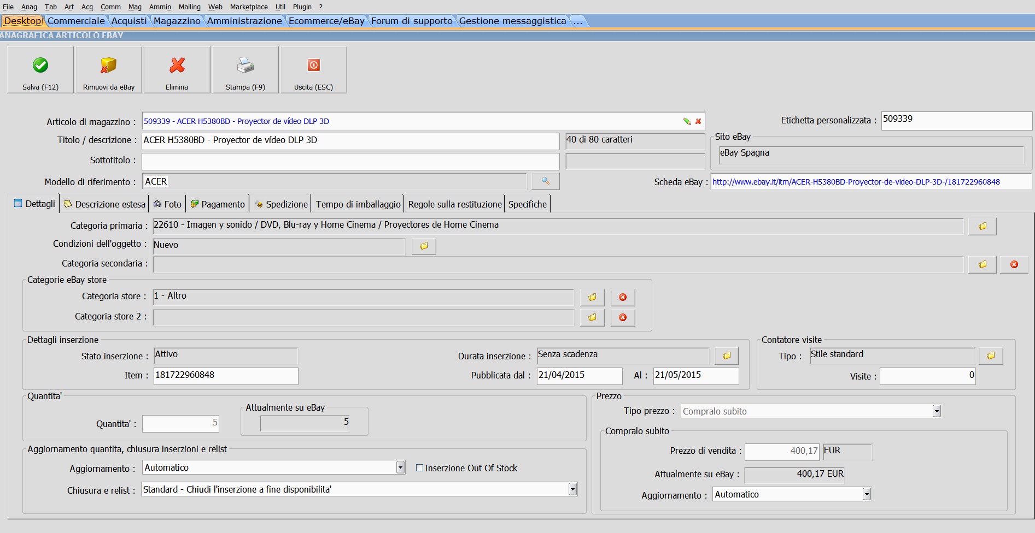The image size is (1035, 533).
Task: Click the Sottotitolo input field
Action: 350,161
